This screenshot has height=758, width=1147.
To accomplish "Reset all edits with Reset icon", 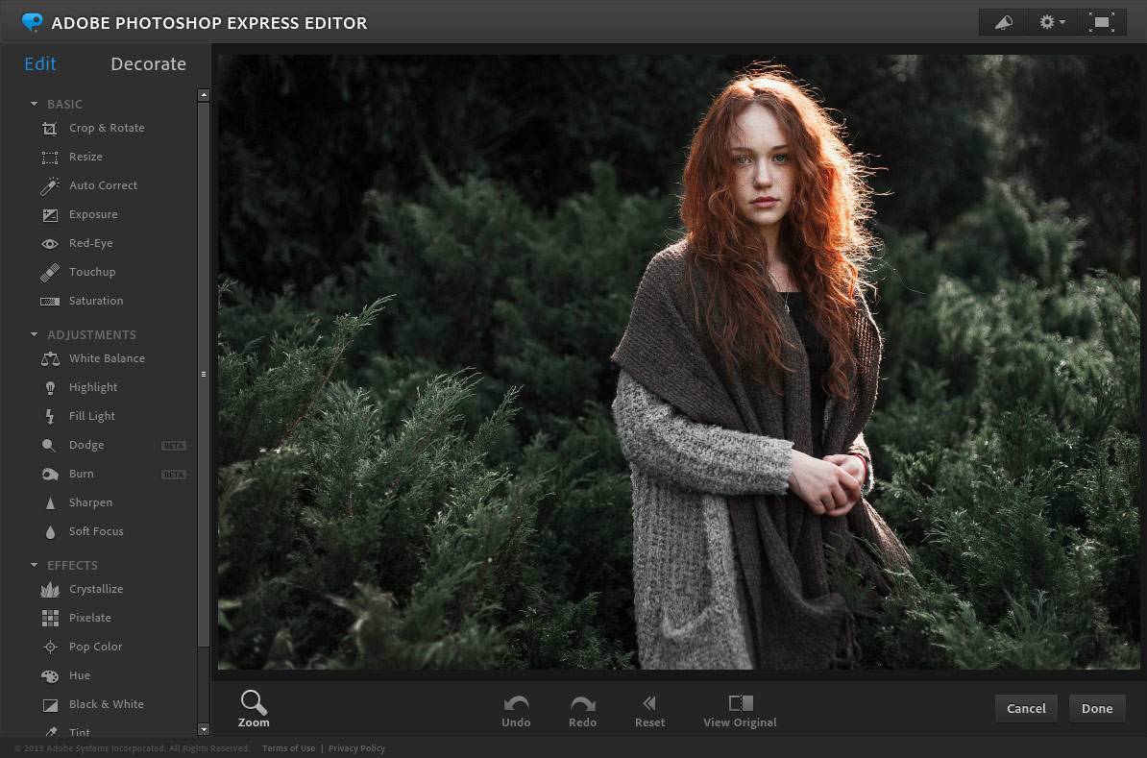I will [x=649, y=711].
